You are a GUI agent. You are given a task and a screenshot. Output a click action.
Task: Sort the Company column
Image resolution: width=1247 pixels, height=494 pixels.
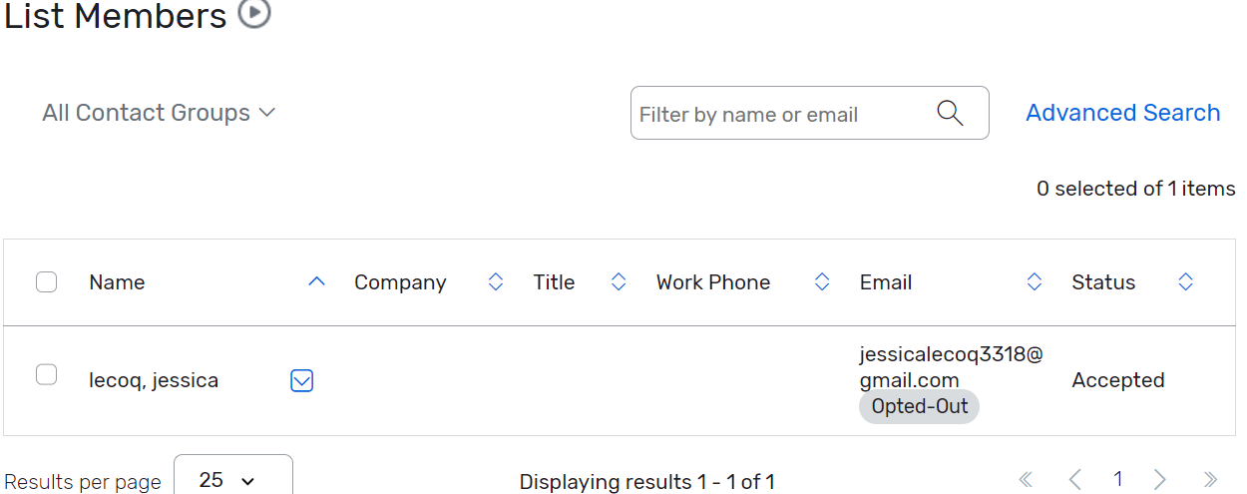(x=496, y=282)
